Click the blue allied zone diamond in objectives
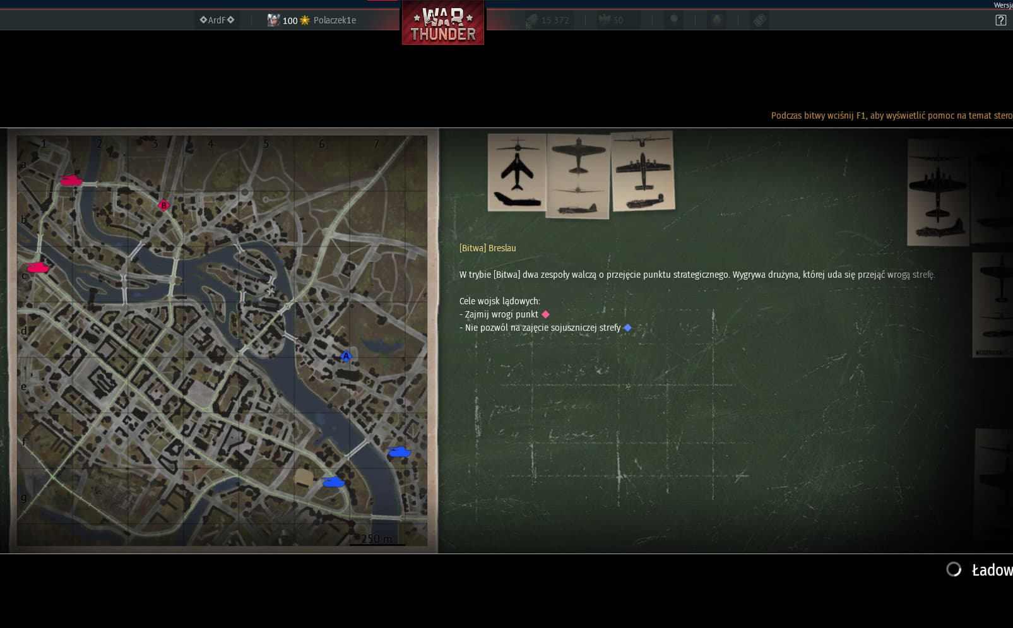The image size is (1013, 628). click(x=627, y=328)
